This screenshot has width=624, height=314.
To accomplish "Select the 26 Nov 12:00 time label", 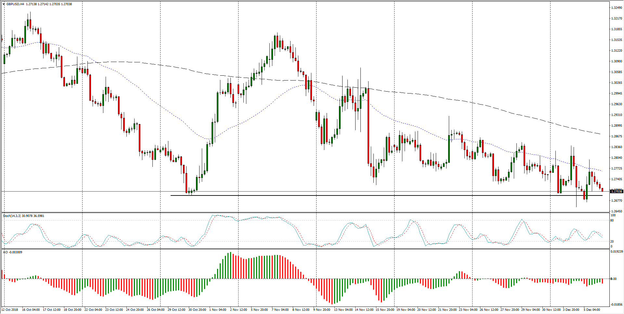I will click(488, 310).
